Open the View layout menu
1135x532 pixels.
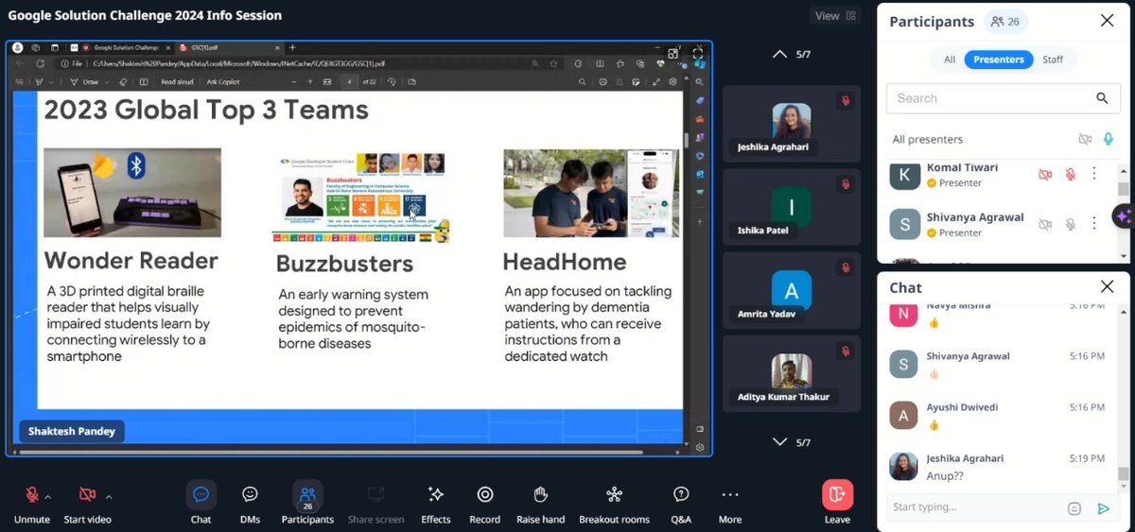835,16
